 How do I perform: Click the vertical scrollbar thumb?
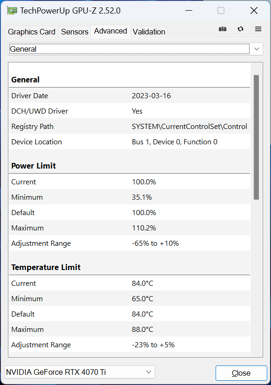256,137
